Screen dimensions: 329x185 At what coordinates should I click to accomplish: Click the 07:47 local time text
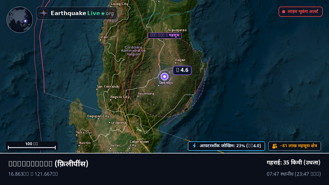[x=294, y=174]
